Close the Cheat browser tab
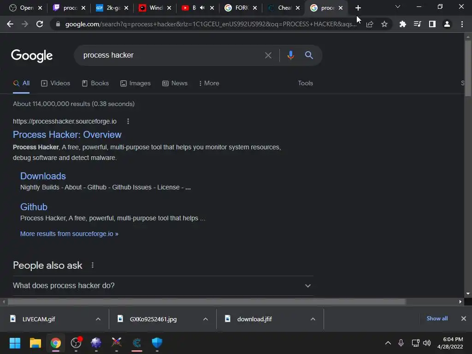Viewport: 472px width, 354px height. (298, 8)
